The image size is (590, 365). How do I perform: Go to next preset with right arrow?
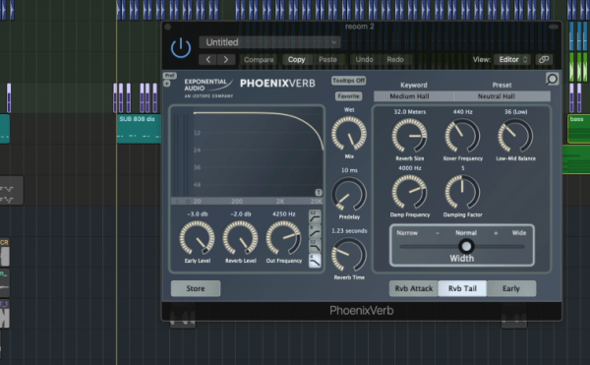click(x=226, y=59)
